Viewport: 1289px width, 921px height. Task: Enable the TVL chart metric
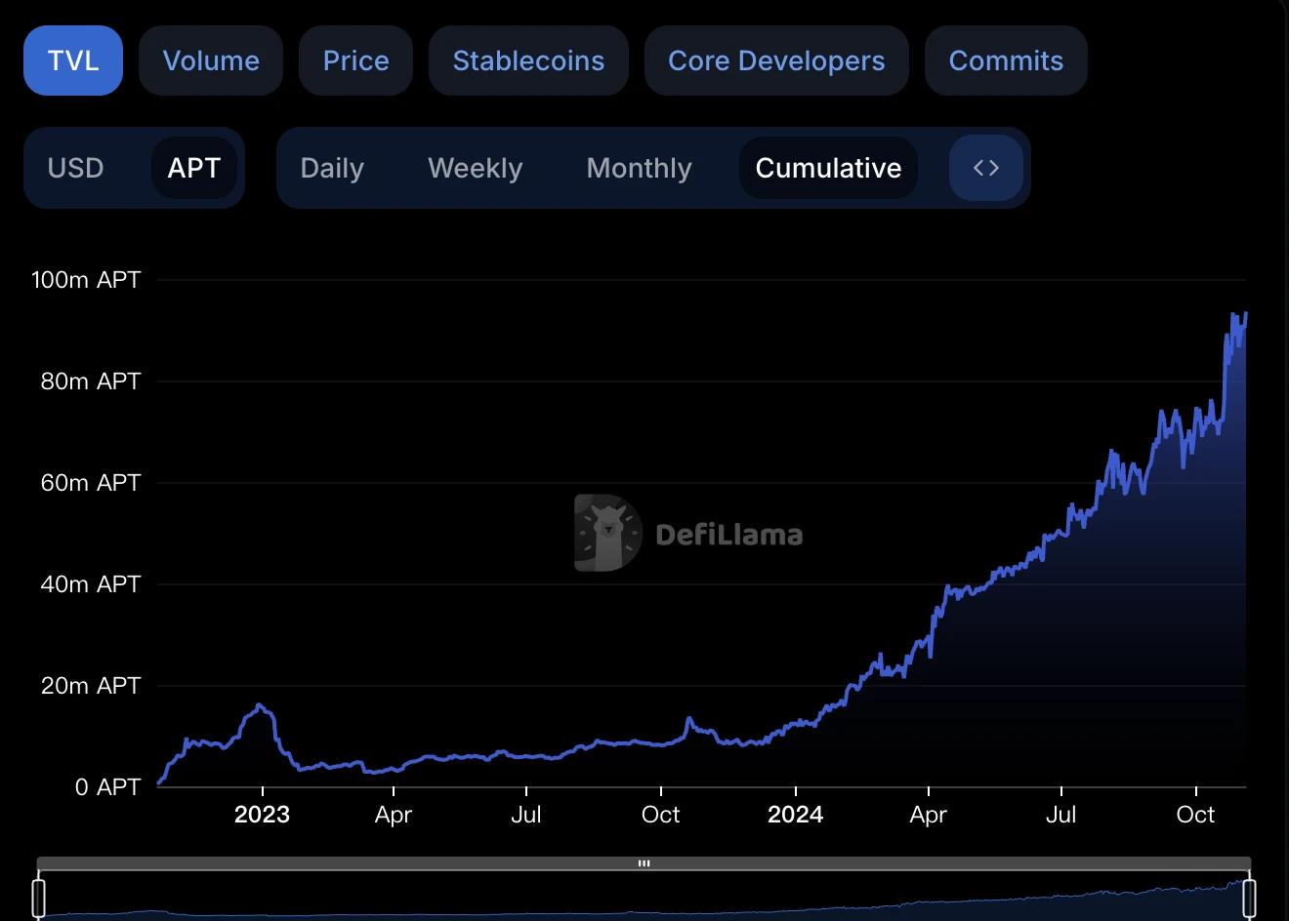[73, 60]
